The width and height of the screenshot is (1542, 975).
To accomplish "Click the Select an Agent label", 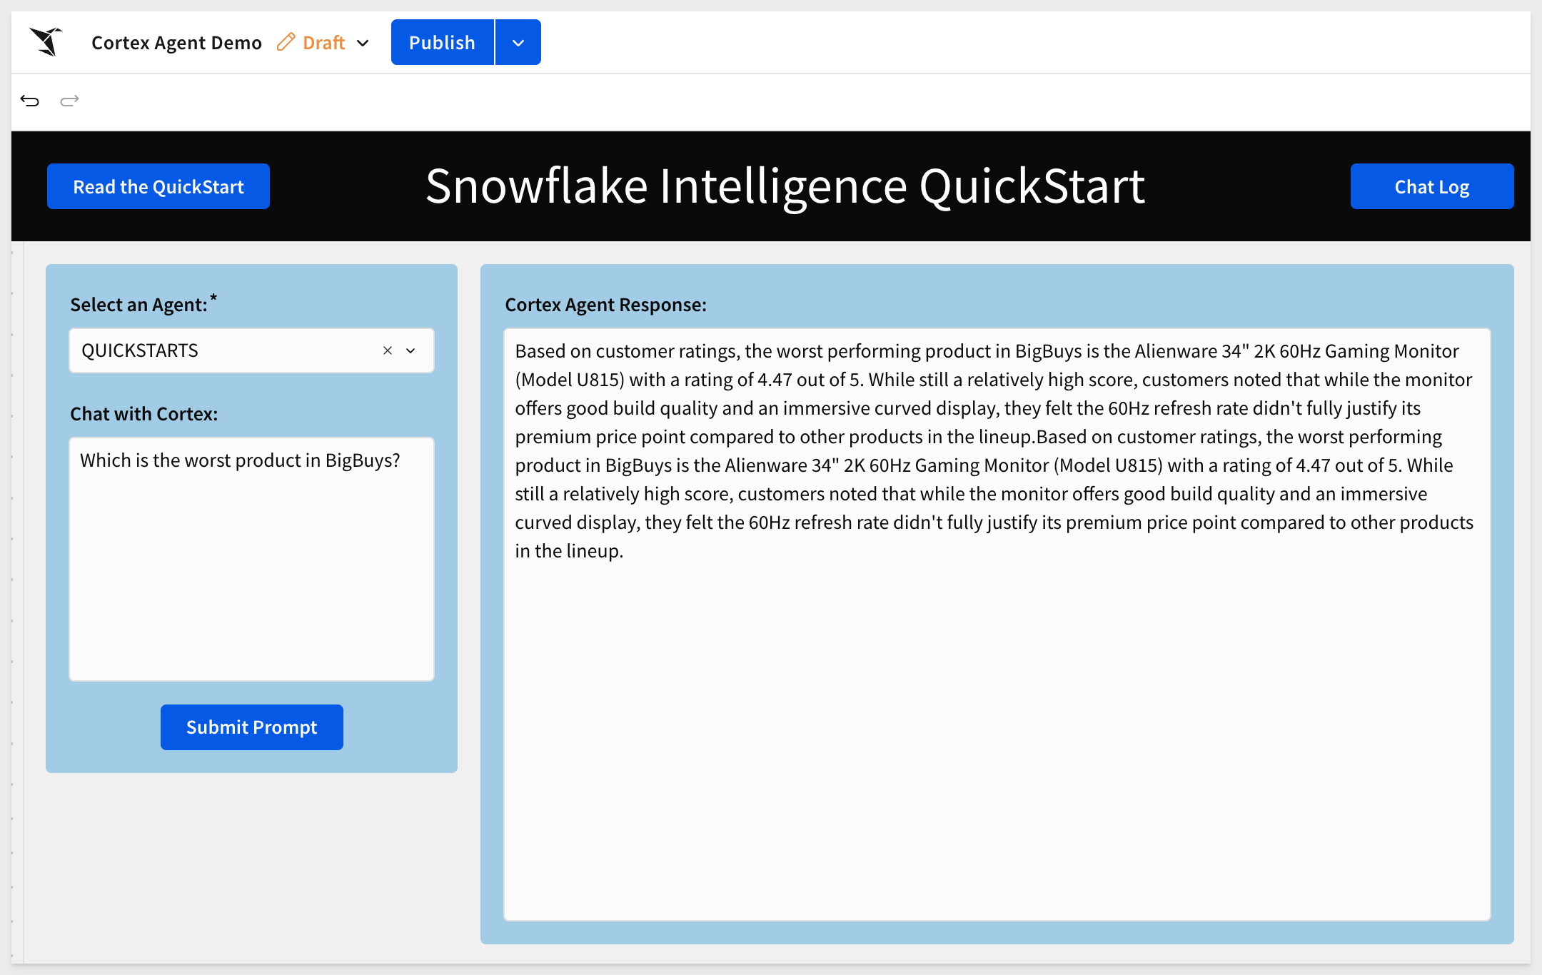I will point(139,305).
